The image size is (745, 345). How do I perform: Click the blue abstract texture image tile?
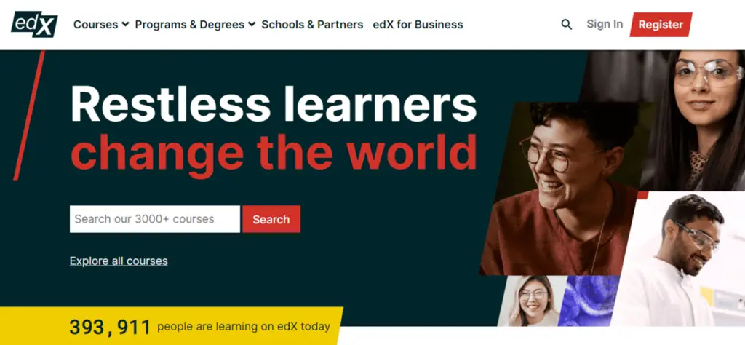tap(588, 301)
